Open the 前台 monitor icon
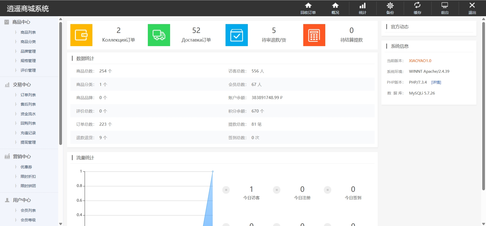This screenshot has height=226, width=486. click(x=445, y=6)
